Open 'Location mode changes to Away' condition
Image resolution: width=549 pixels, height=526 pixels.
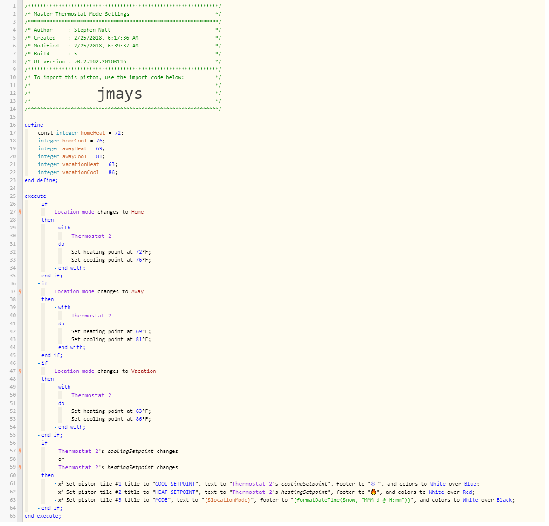pos(99,292)
